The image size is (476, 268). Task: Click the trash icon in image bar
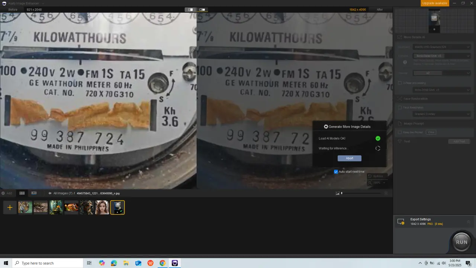386,193
